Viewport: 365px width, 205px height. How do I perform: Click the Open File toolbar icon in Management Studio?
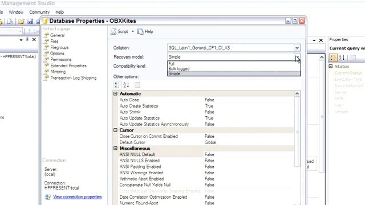click(21, 22)
